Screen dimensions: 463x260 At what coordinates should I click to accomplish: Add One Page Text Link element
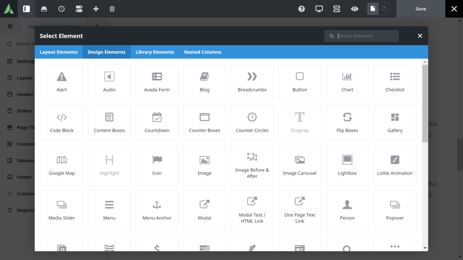point(300,210)
